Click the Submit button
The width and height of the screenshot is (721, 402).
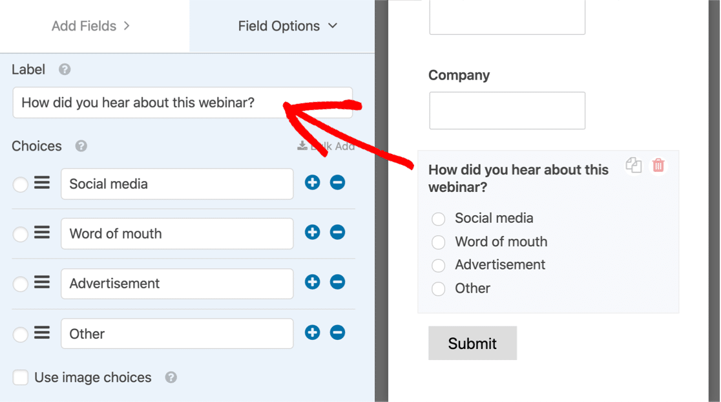click(x=472, y=343)
